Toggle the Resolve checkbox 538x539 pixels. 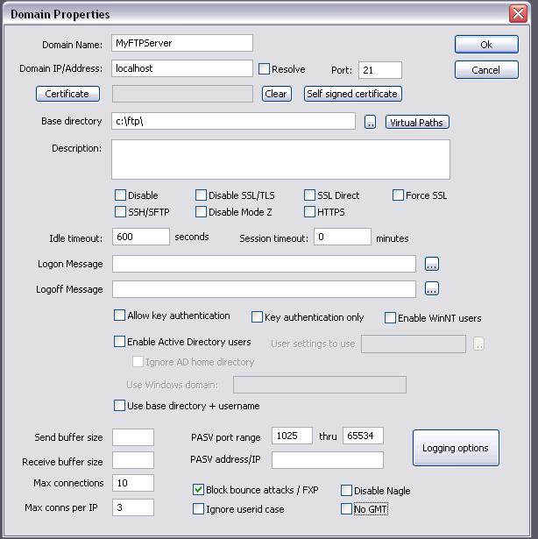[265, 69]
